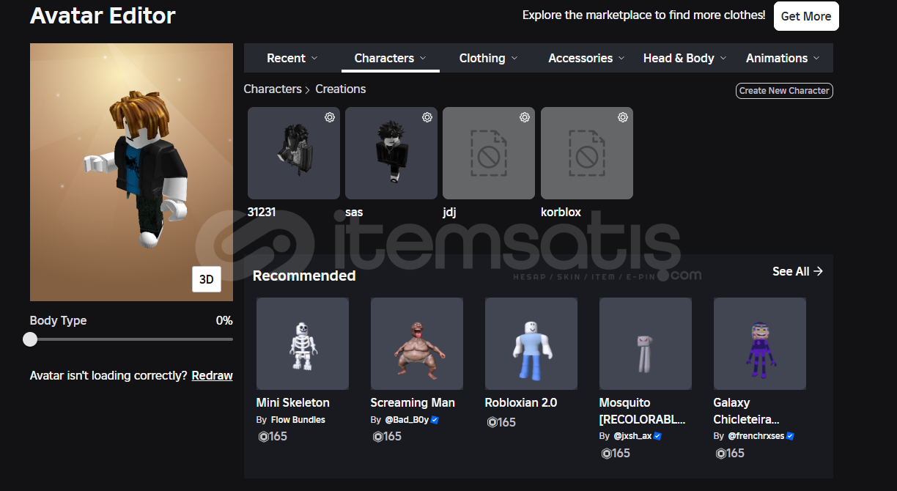Open the Creations breadcrumb link

pyautogui.click(x=341, y=89)
